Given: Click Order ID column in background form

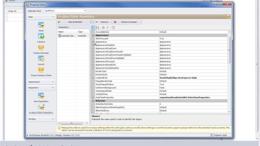Looking at the screenshot, I should pos(12,11).
